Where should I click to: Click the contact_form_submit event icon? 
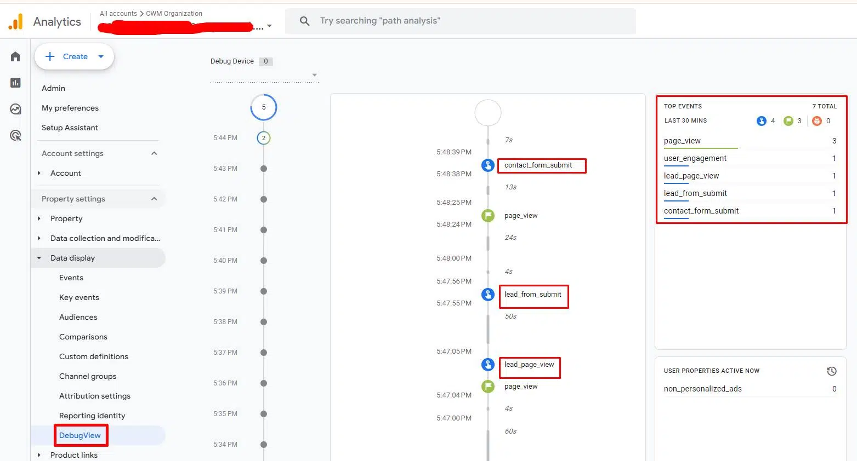click(x=487, y=165)
